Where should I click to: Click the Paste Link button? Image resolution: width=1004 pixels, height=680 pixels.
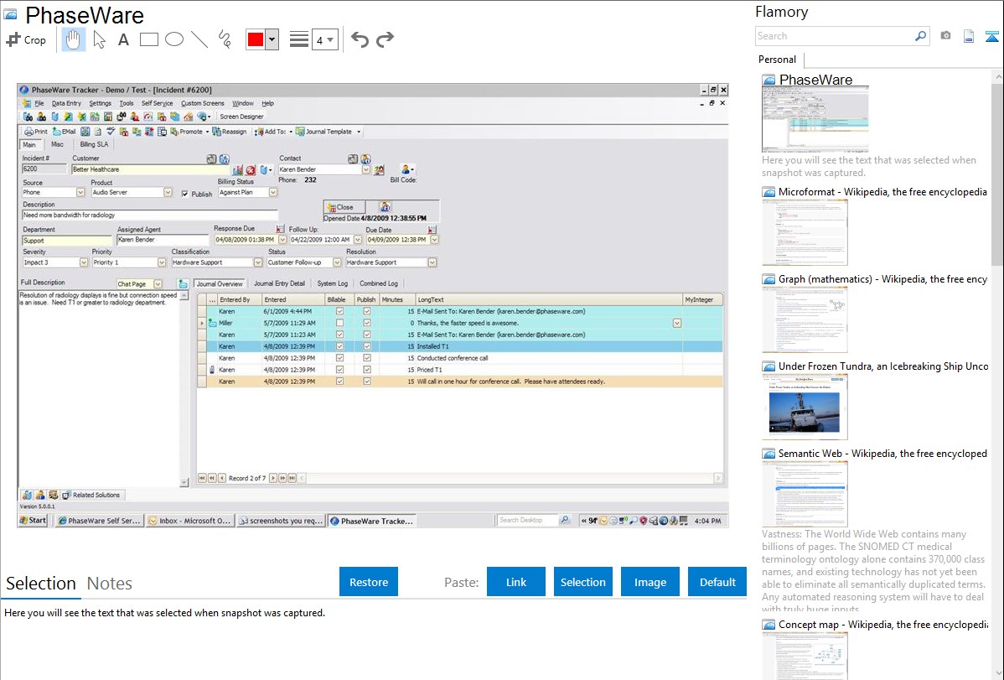point(516,582)
